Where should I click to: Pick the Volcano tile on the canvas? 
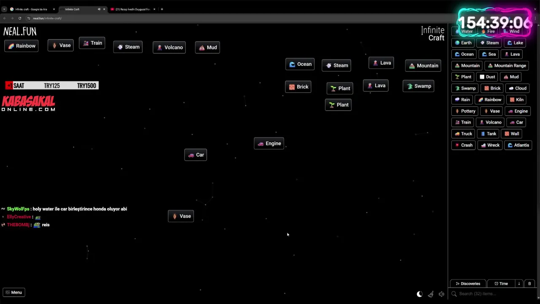click(169, 47)
